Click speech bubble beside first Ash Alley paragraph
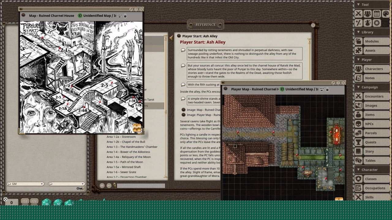392x220 pixels. coord(183,50)
